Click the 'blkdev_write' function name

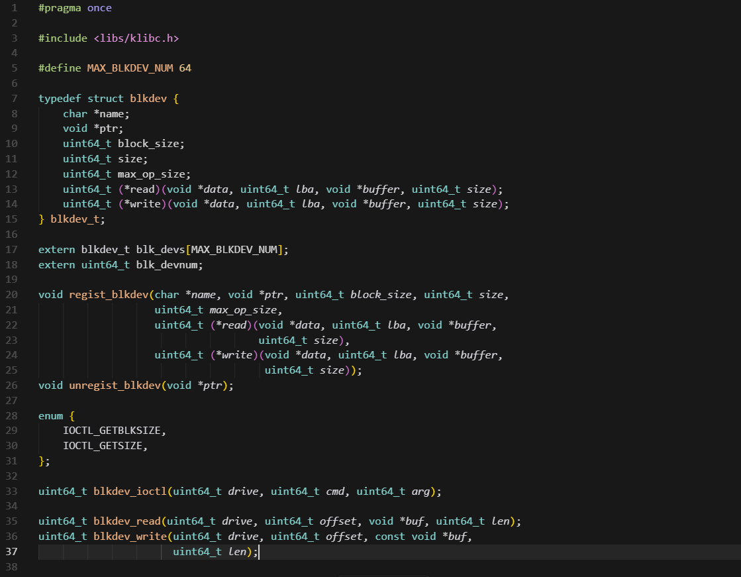coord(130,537)
